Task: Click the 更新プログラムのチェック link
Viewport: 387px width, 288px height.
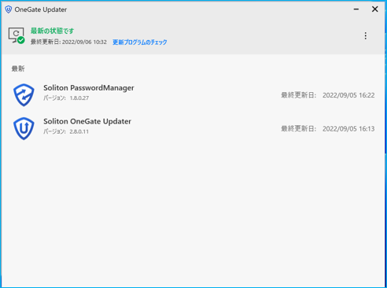Action: coord(140,42)
